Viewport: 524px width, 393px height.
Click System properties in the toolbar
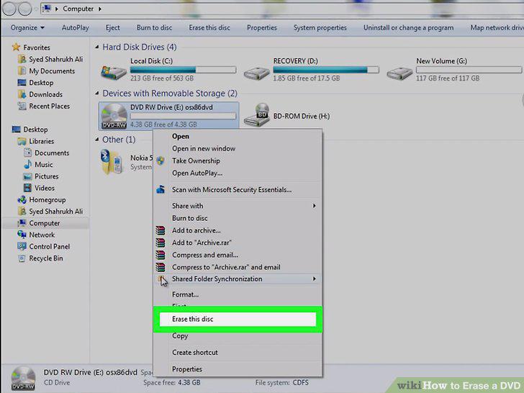[320, 28]
